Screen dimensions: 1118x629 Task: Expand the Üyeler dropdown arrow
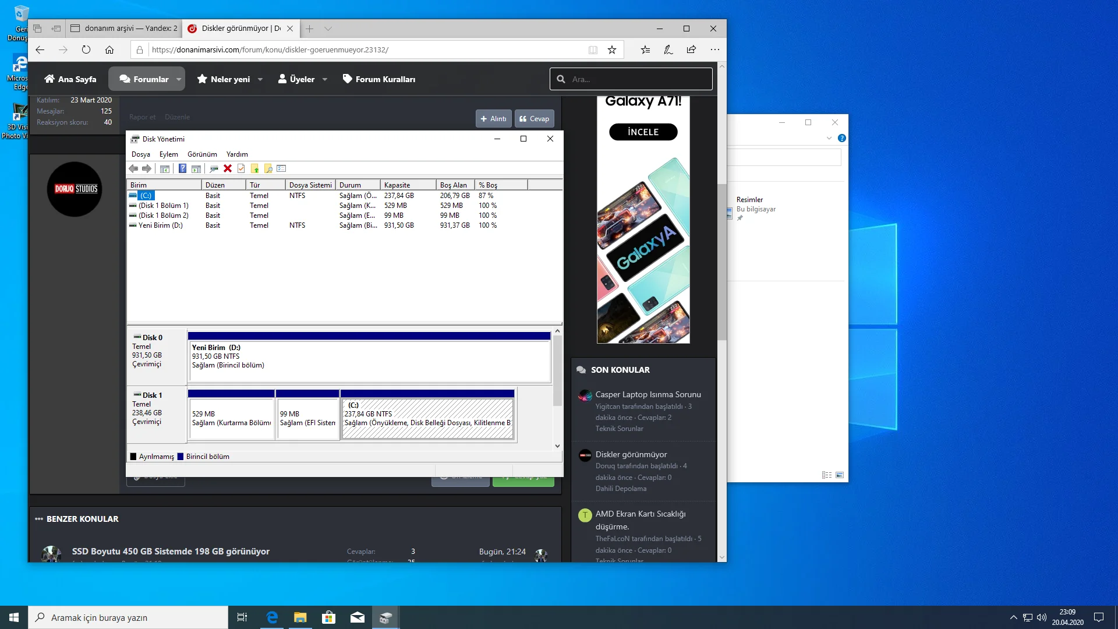325,79
